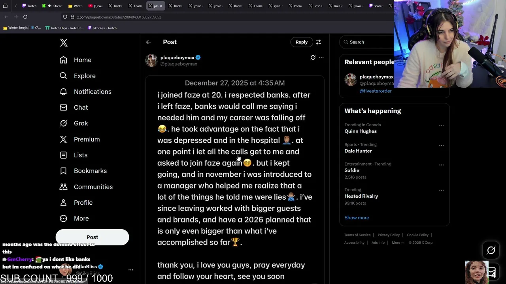Expand the footer More menu
The width and height of the screenshot is (506, 284).
coord(398,243)
